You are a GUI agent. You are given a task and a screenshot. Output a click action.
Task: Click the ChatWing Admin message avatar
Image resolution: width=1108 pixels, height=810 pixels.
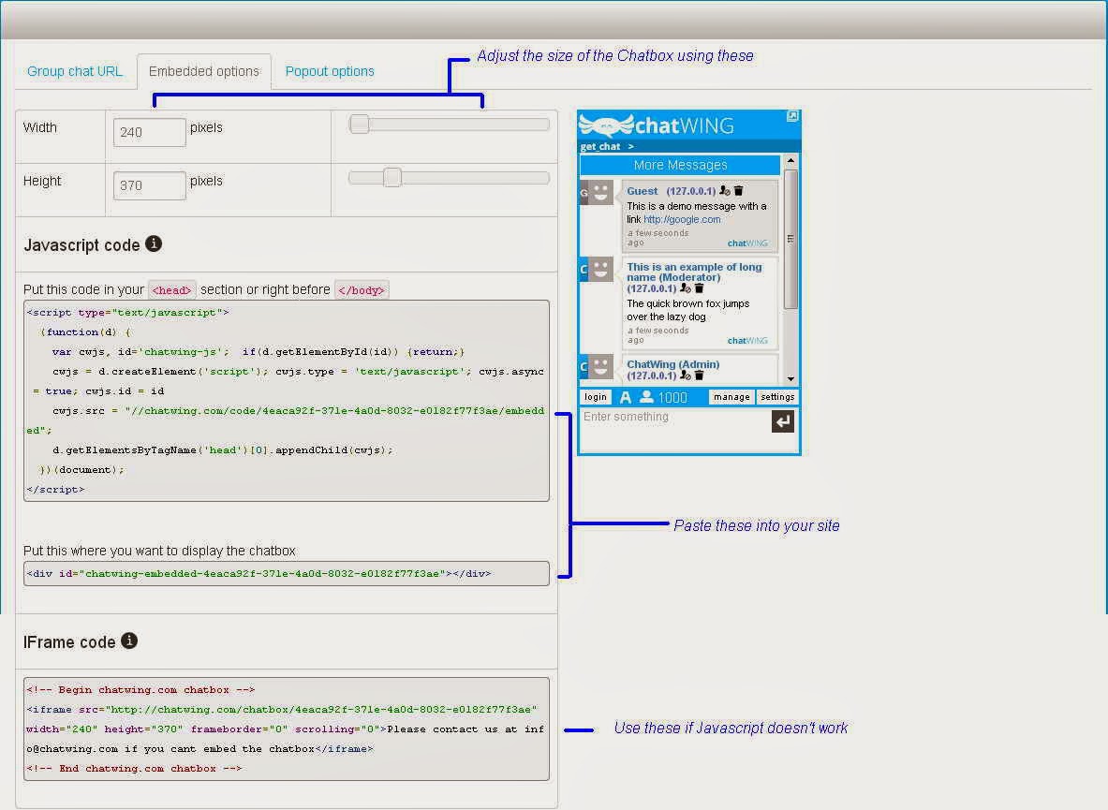click(x=599, y=366)
